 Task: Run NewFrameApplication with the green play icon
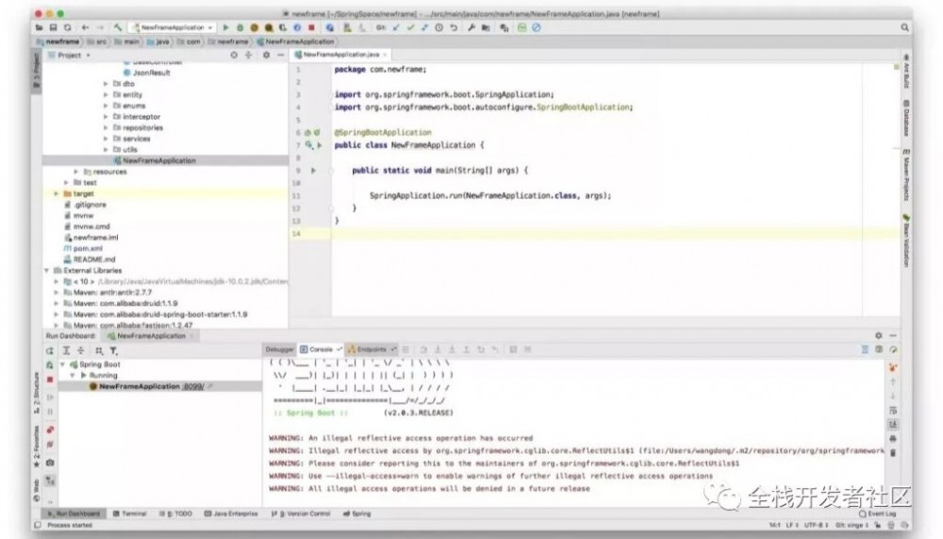point(225,27)
